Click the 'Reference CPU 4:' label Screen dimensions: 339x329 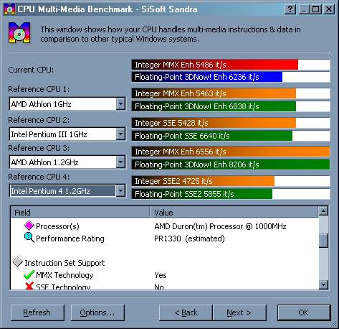tap(39, 177)
